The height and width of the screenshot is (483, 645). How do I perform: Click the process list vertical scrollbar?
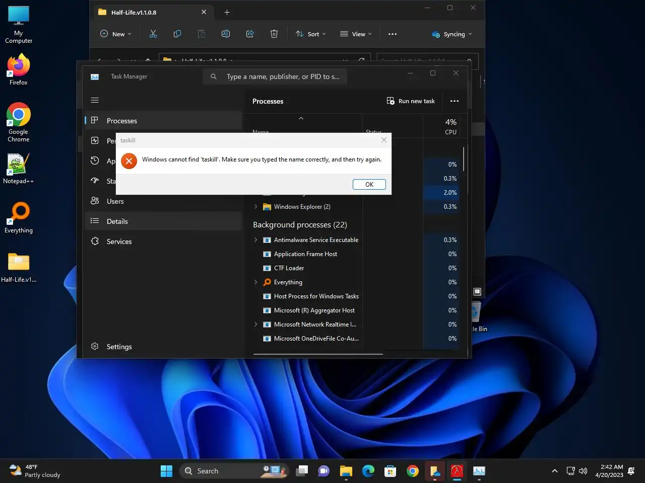point(464,159)
